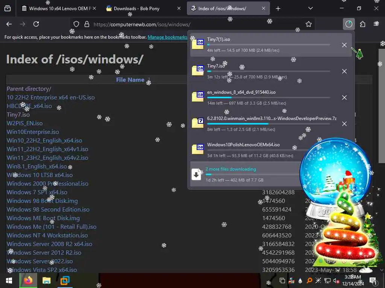
Task: Open File Explorer from the taskbar
Action: point(46,280)
